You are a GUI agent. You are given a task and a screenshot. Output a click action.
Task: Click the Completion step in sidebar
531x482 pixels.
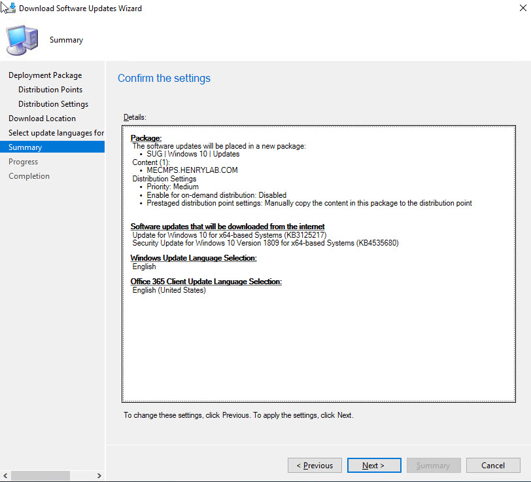[29, 176]
